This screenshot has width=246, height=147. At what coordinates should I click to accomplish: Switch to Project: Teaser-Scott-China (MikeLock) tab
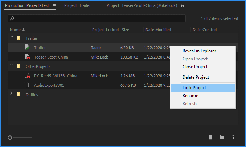[x=142, y=6]
